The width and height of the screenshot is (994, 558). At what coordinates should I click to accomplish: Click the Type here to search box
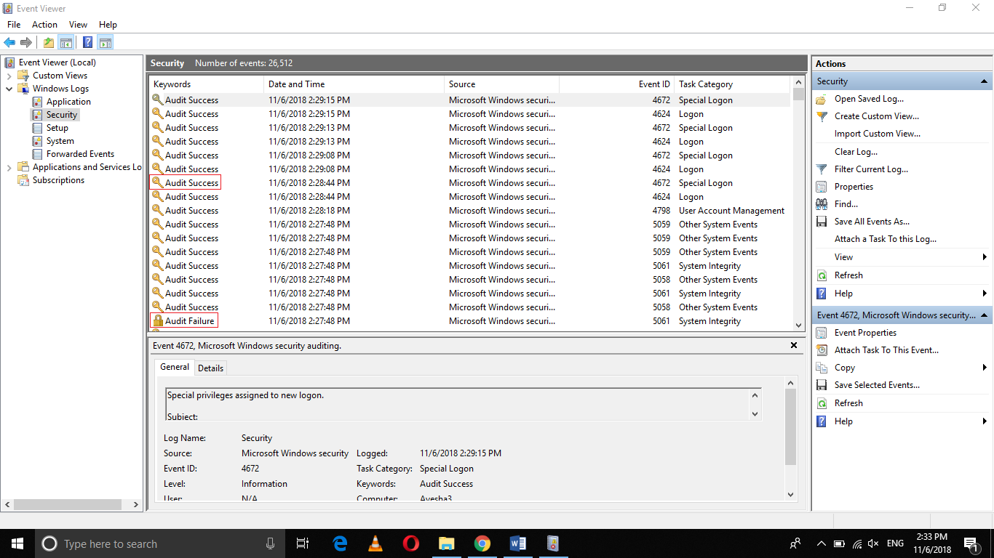160,543
